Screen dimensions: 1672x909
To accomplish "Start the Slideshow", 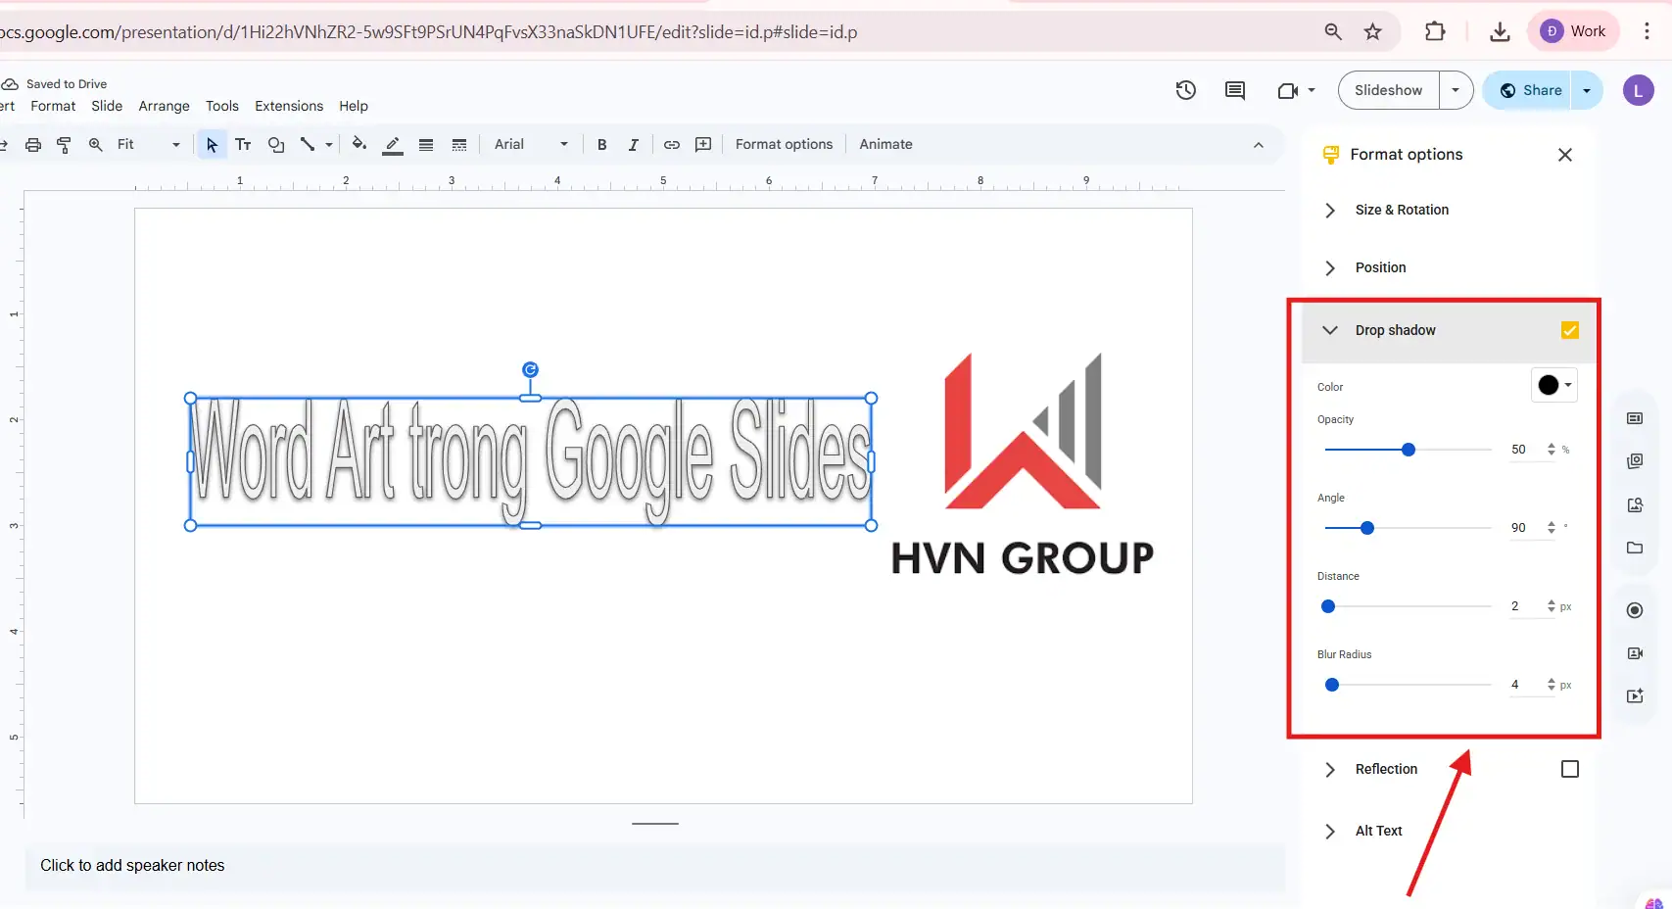I will pos(1387,90).
